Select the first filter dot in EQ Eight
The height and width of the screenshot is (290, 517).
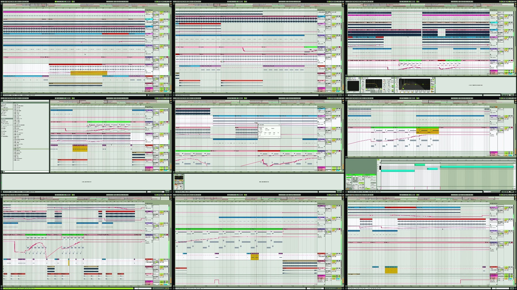pos(403,89)
